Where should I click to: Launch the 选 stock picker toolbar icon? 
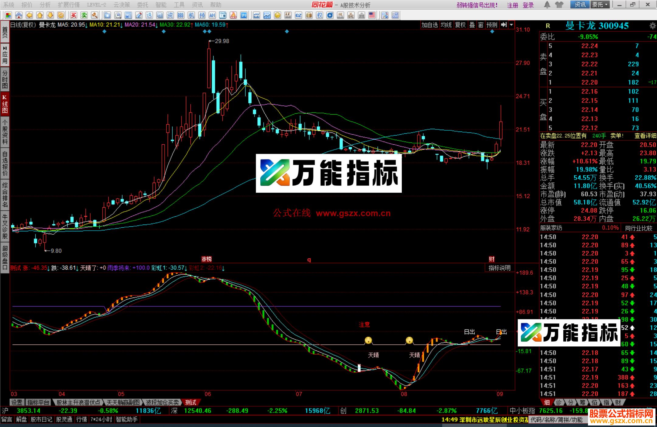point(150,15)
